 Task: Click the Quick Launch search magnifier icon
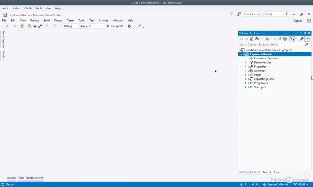[287, 14]
